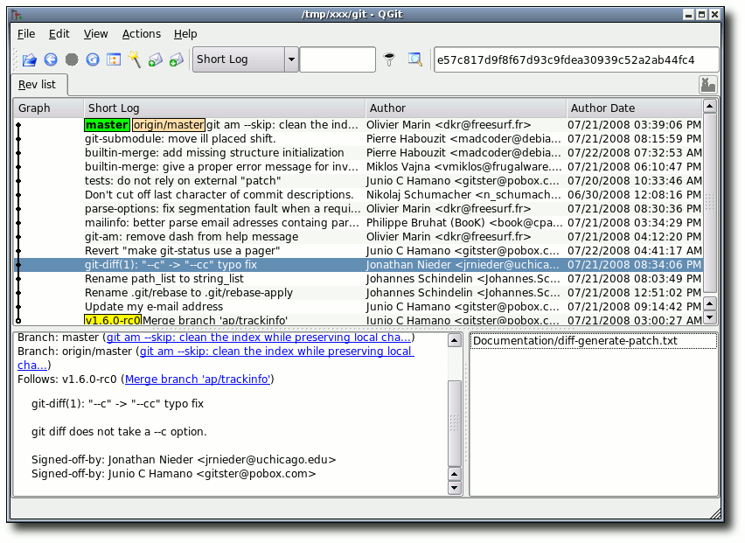Select commit 'Update my e-mail address'

tap(359, 307)
